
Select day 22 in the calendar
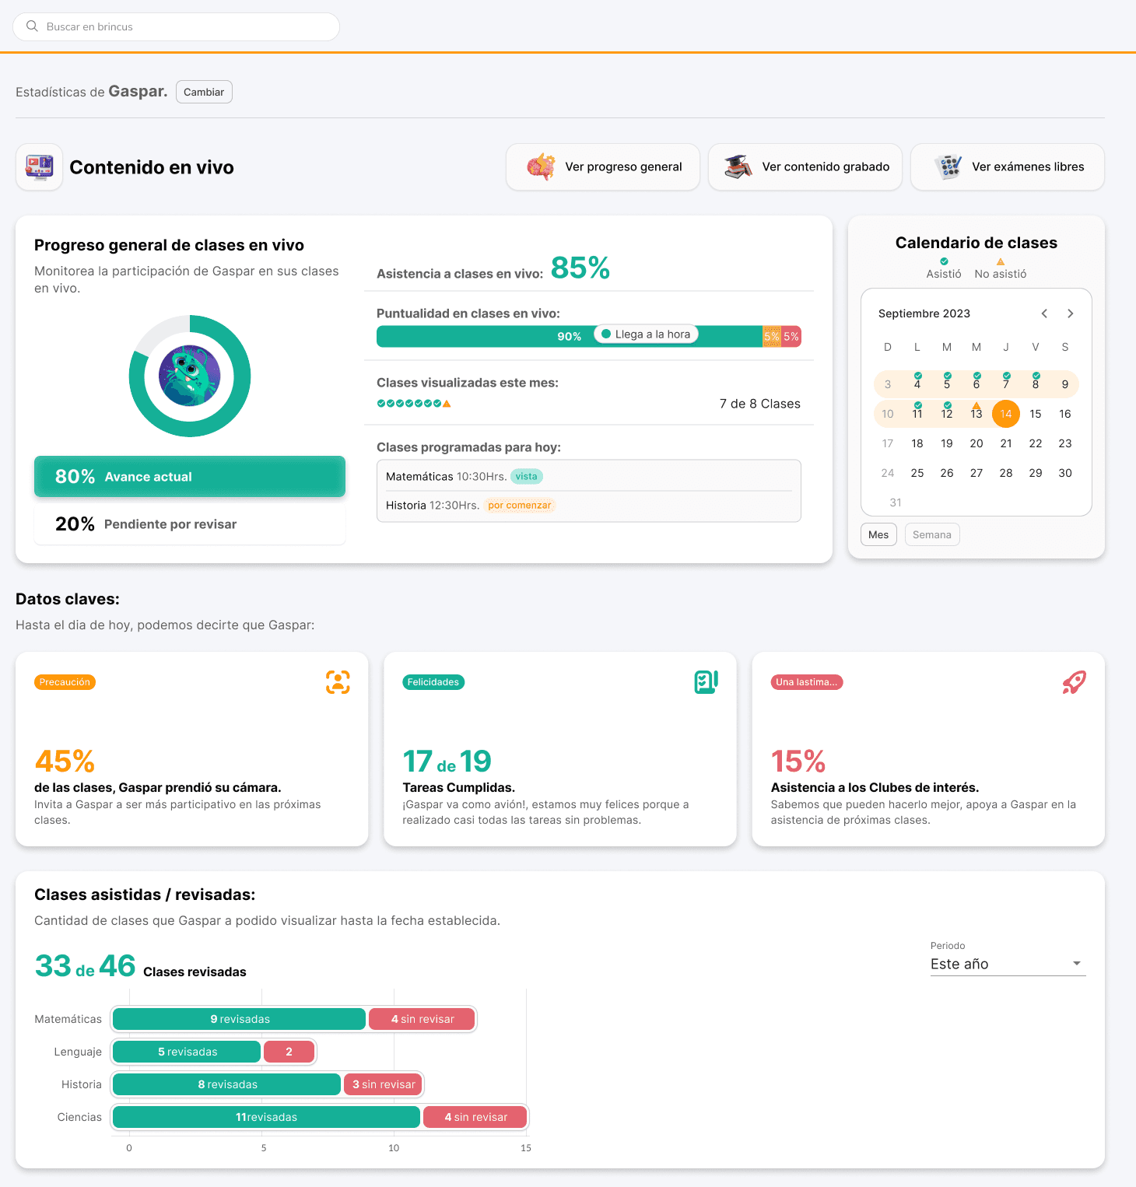pyautogui.click(x=1036, y=443)
